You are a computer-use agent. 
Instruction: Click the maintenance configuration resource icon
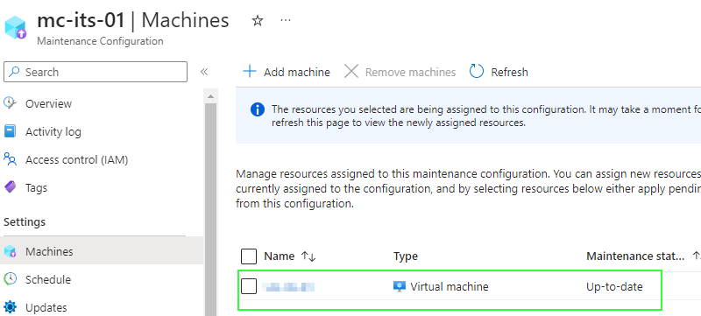tap(16, 27)
